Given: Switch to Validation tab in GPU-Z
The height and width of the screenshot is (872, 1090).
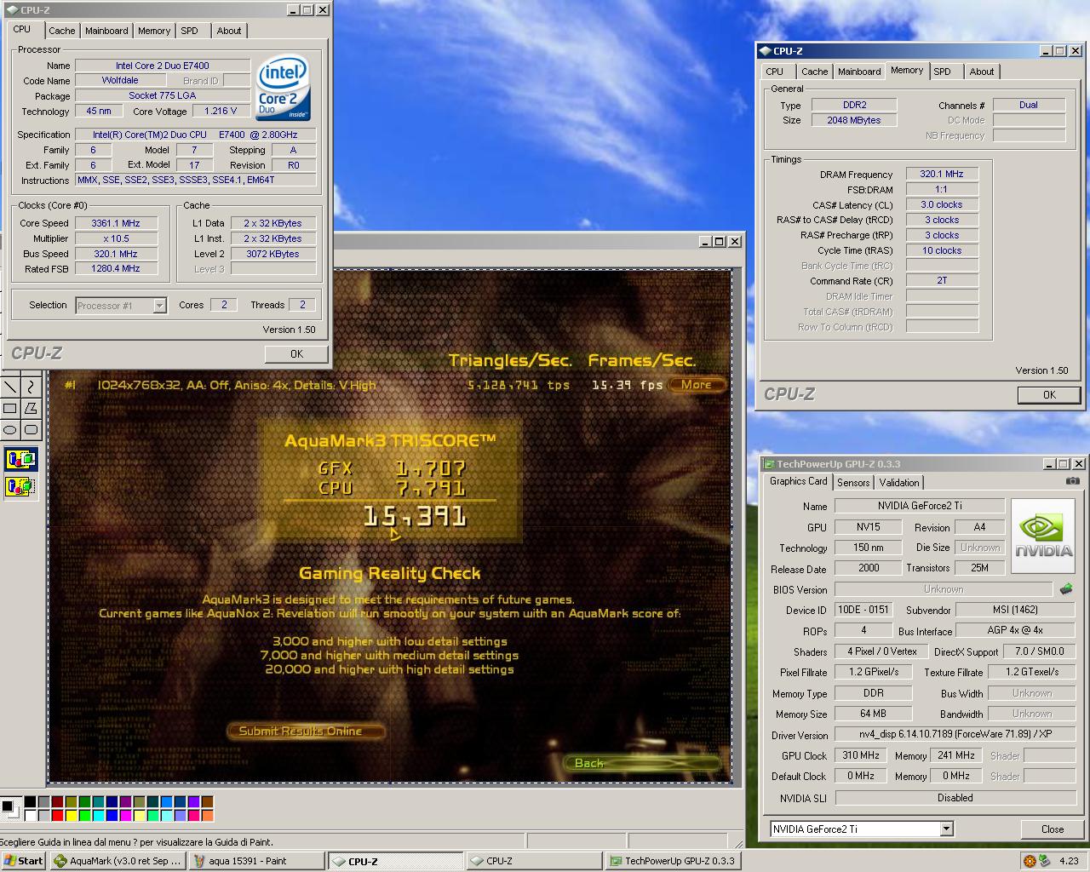Looking at the screenshot, I should (899, 483).
